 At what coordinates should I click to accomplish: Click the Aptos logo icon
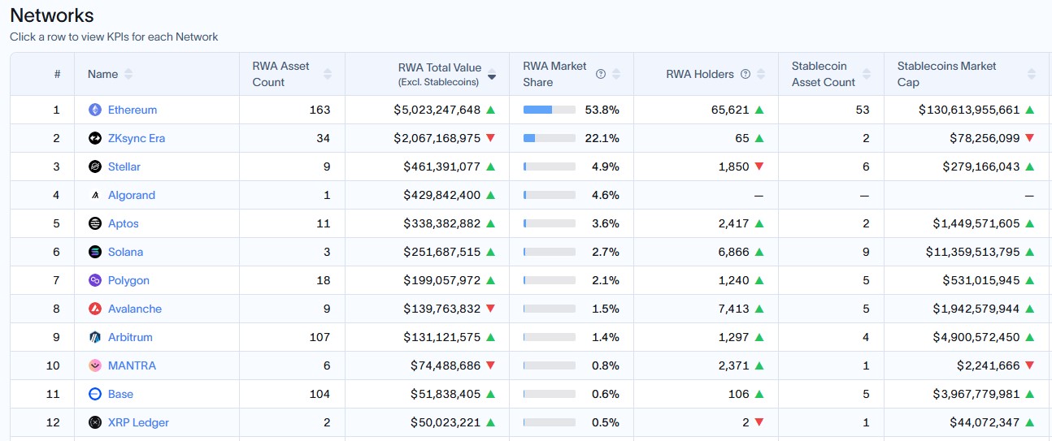pos(95,223)
